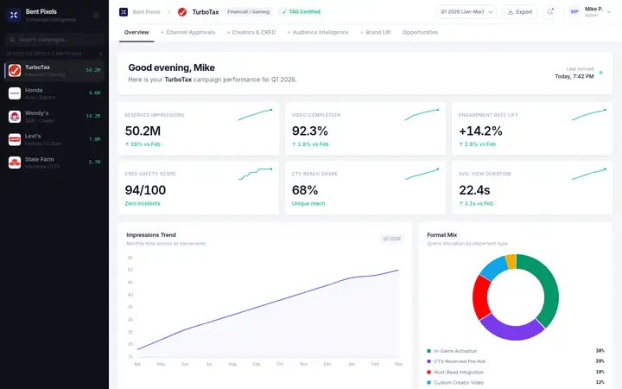This screenshot has height=389, width=622.
Task: Click the Reserved Impressions sparkline
Action: (x=255, y=115)
